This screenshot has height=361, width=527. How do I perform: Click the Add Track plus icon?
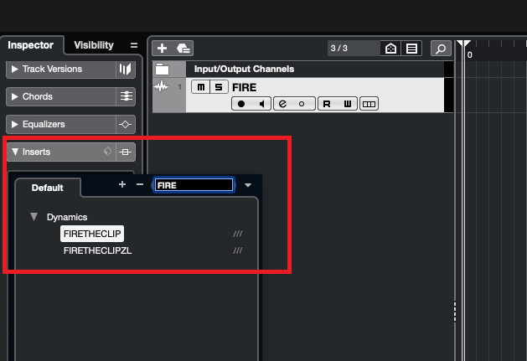click(162, 49)
